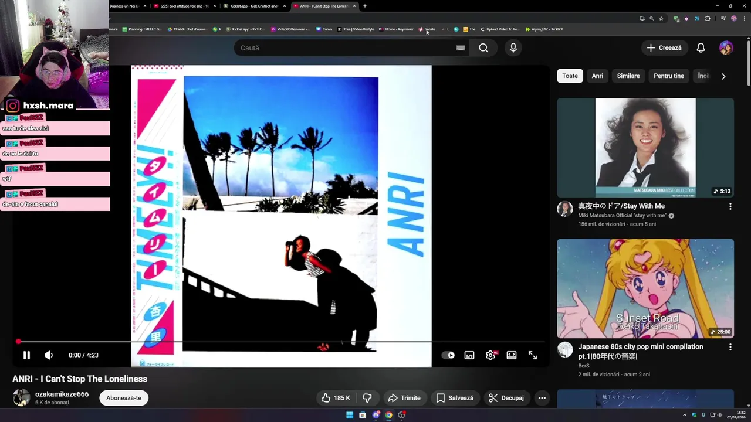Viewport: 751px width, 422px height.
Task: Start voice search with microphone
Action: click(513, 48)
